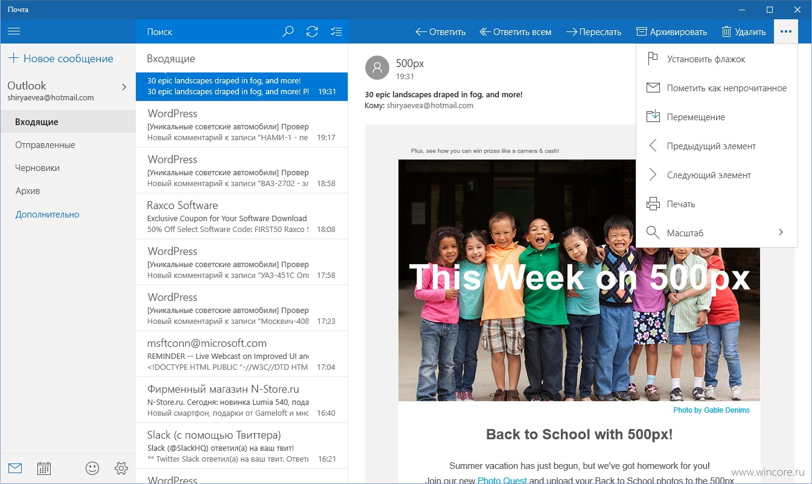Open Фирменный магазин N-Store.ru email
This screenshot has width=812, height=484.
(x=241, y=400)
